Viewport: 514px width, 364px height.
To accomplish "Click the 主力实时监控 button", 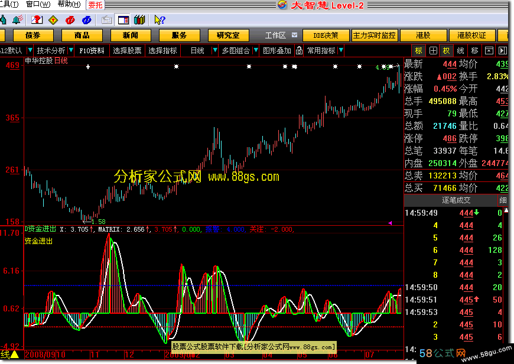I will pyautogui.click(x=375, y=35).
